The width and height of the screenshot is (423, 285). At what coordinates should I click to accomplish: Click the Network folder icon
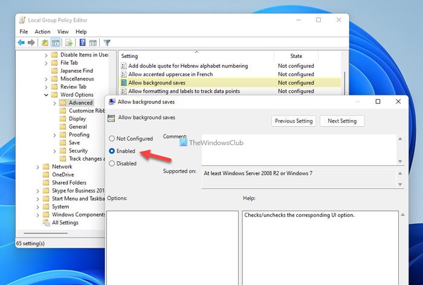point(46,167)
